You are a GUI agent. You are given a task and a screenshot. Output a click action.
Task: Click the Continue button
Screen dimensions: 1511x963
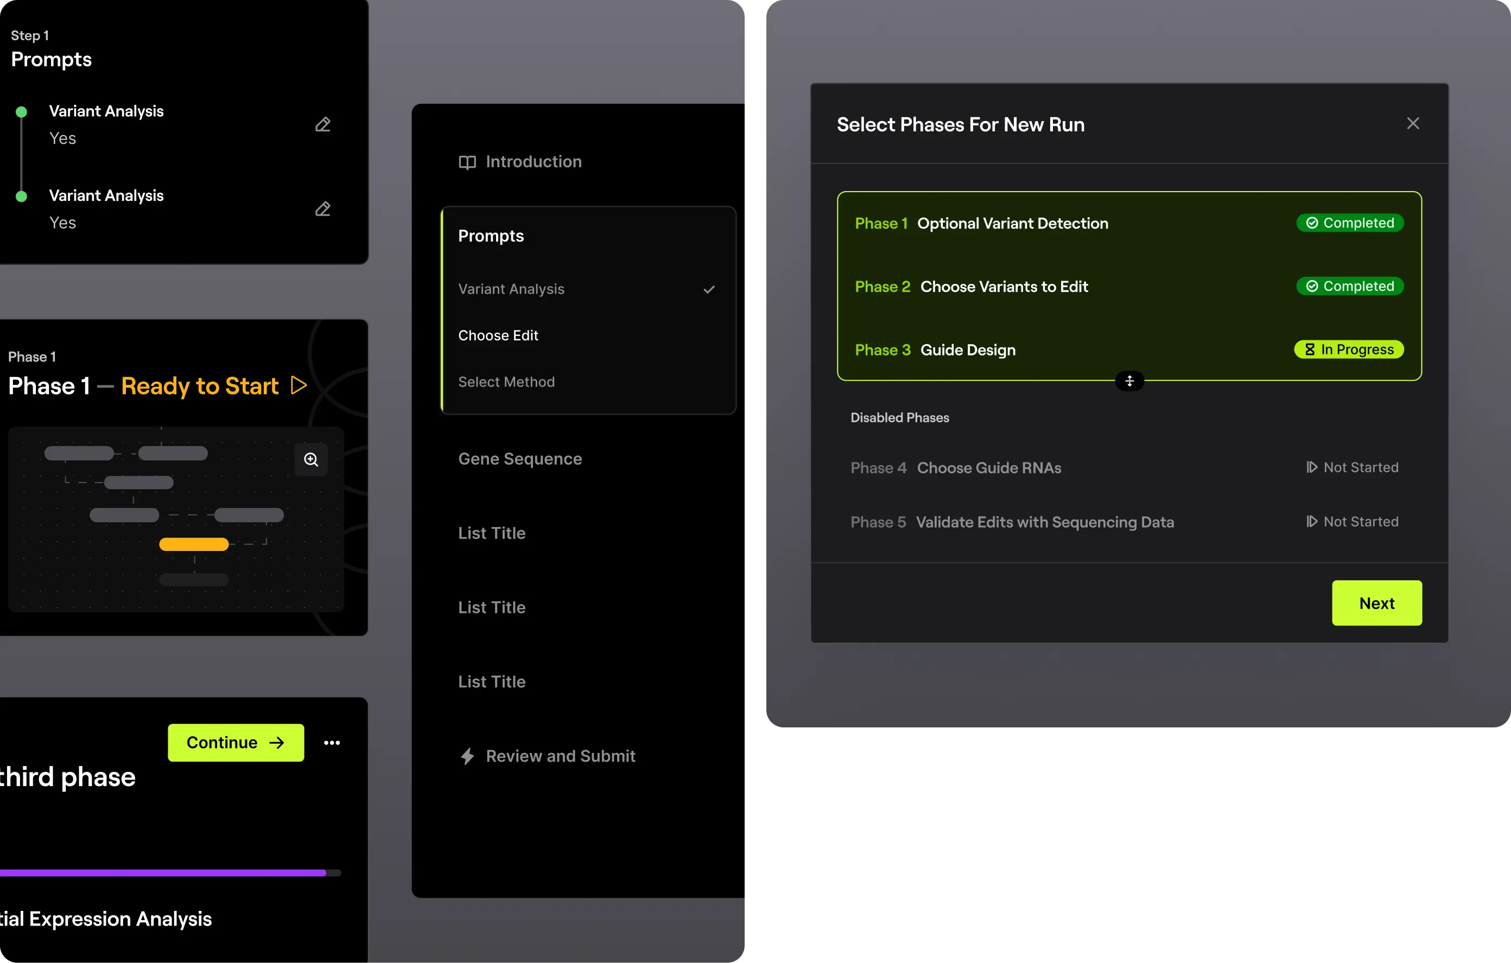[x=236, y=743]
